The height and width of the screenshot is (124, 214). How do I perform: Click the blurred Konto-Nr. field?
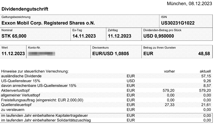point(42,54)
